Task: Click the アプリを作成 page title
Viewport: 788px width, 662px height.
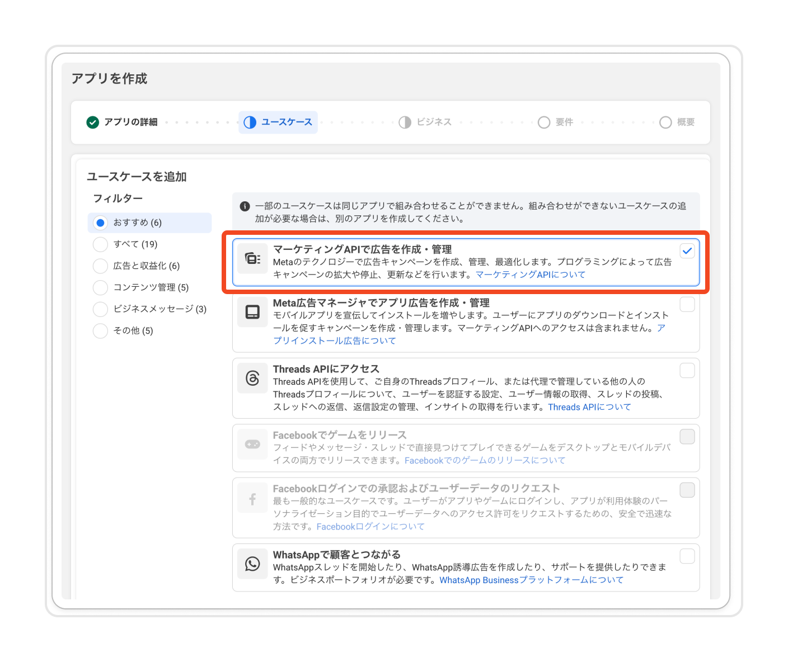Action: 109,78
